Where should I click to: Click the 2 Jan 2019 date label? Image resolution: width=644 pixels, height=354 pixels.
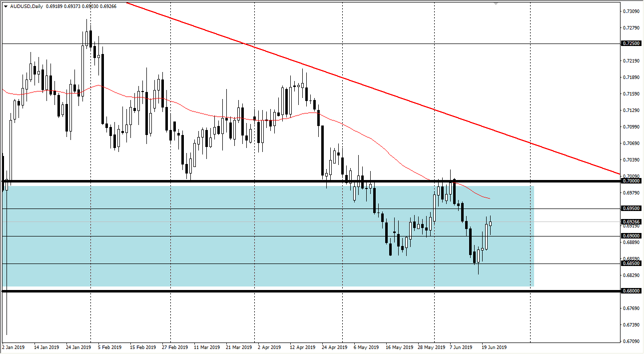[x=13, y=347]
